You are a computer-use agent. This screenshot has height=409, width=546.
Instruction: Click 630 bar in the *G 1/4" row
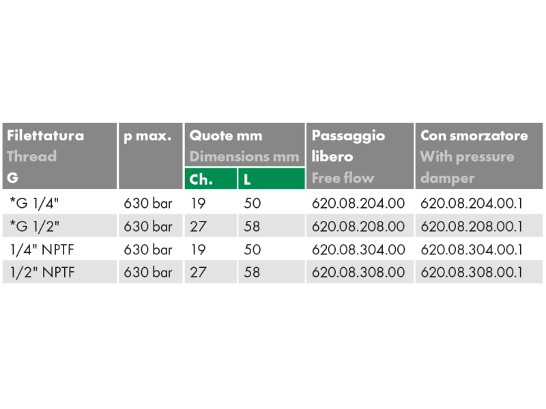(x=148, y=203)
